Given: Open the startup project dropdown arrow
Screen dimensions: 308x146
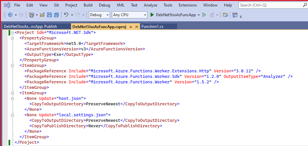Looking at the screenshot, I should click(x=198, y=15).
